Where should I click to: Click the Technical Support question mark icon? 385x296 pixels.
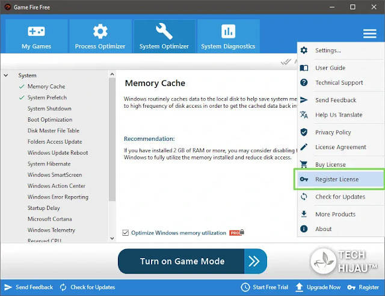pyautogui.click(x=304, y=82)
